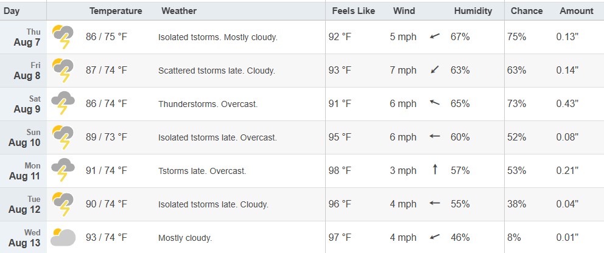Click the Amount column header
This screenshot has height=253, width=604.
point(576,11)
